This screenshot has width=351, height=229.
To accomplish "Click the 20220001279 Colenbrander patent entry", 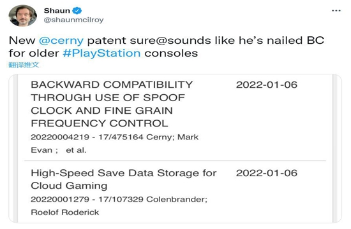I will coord(119,199).
